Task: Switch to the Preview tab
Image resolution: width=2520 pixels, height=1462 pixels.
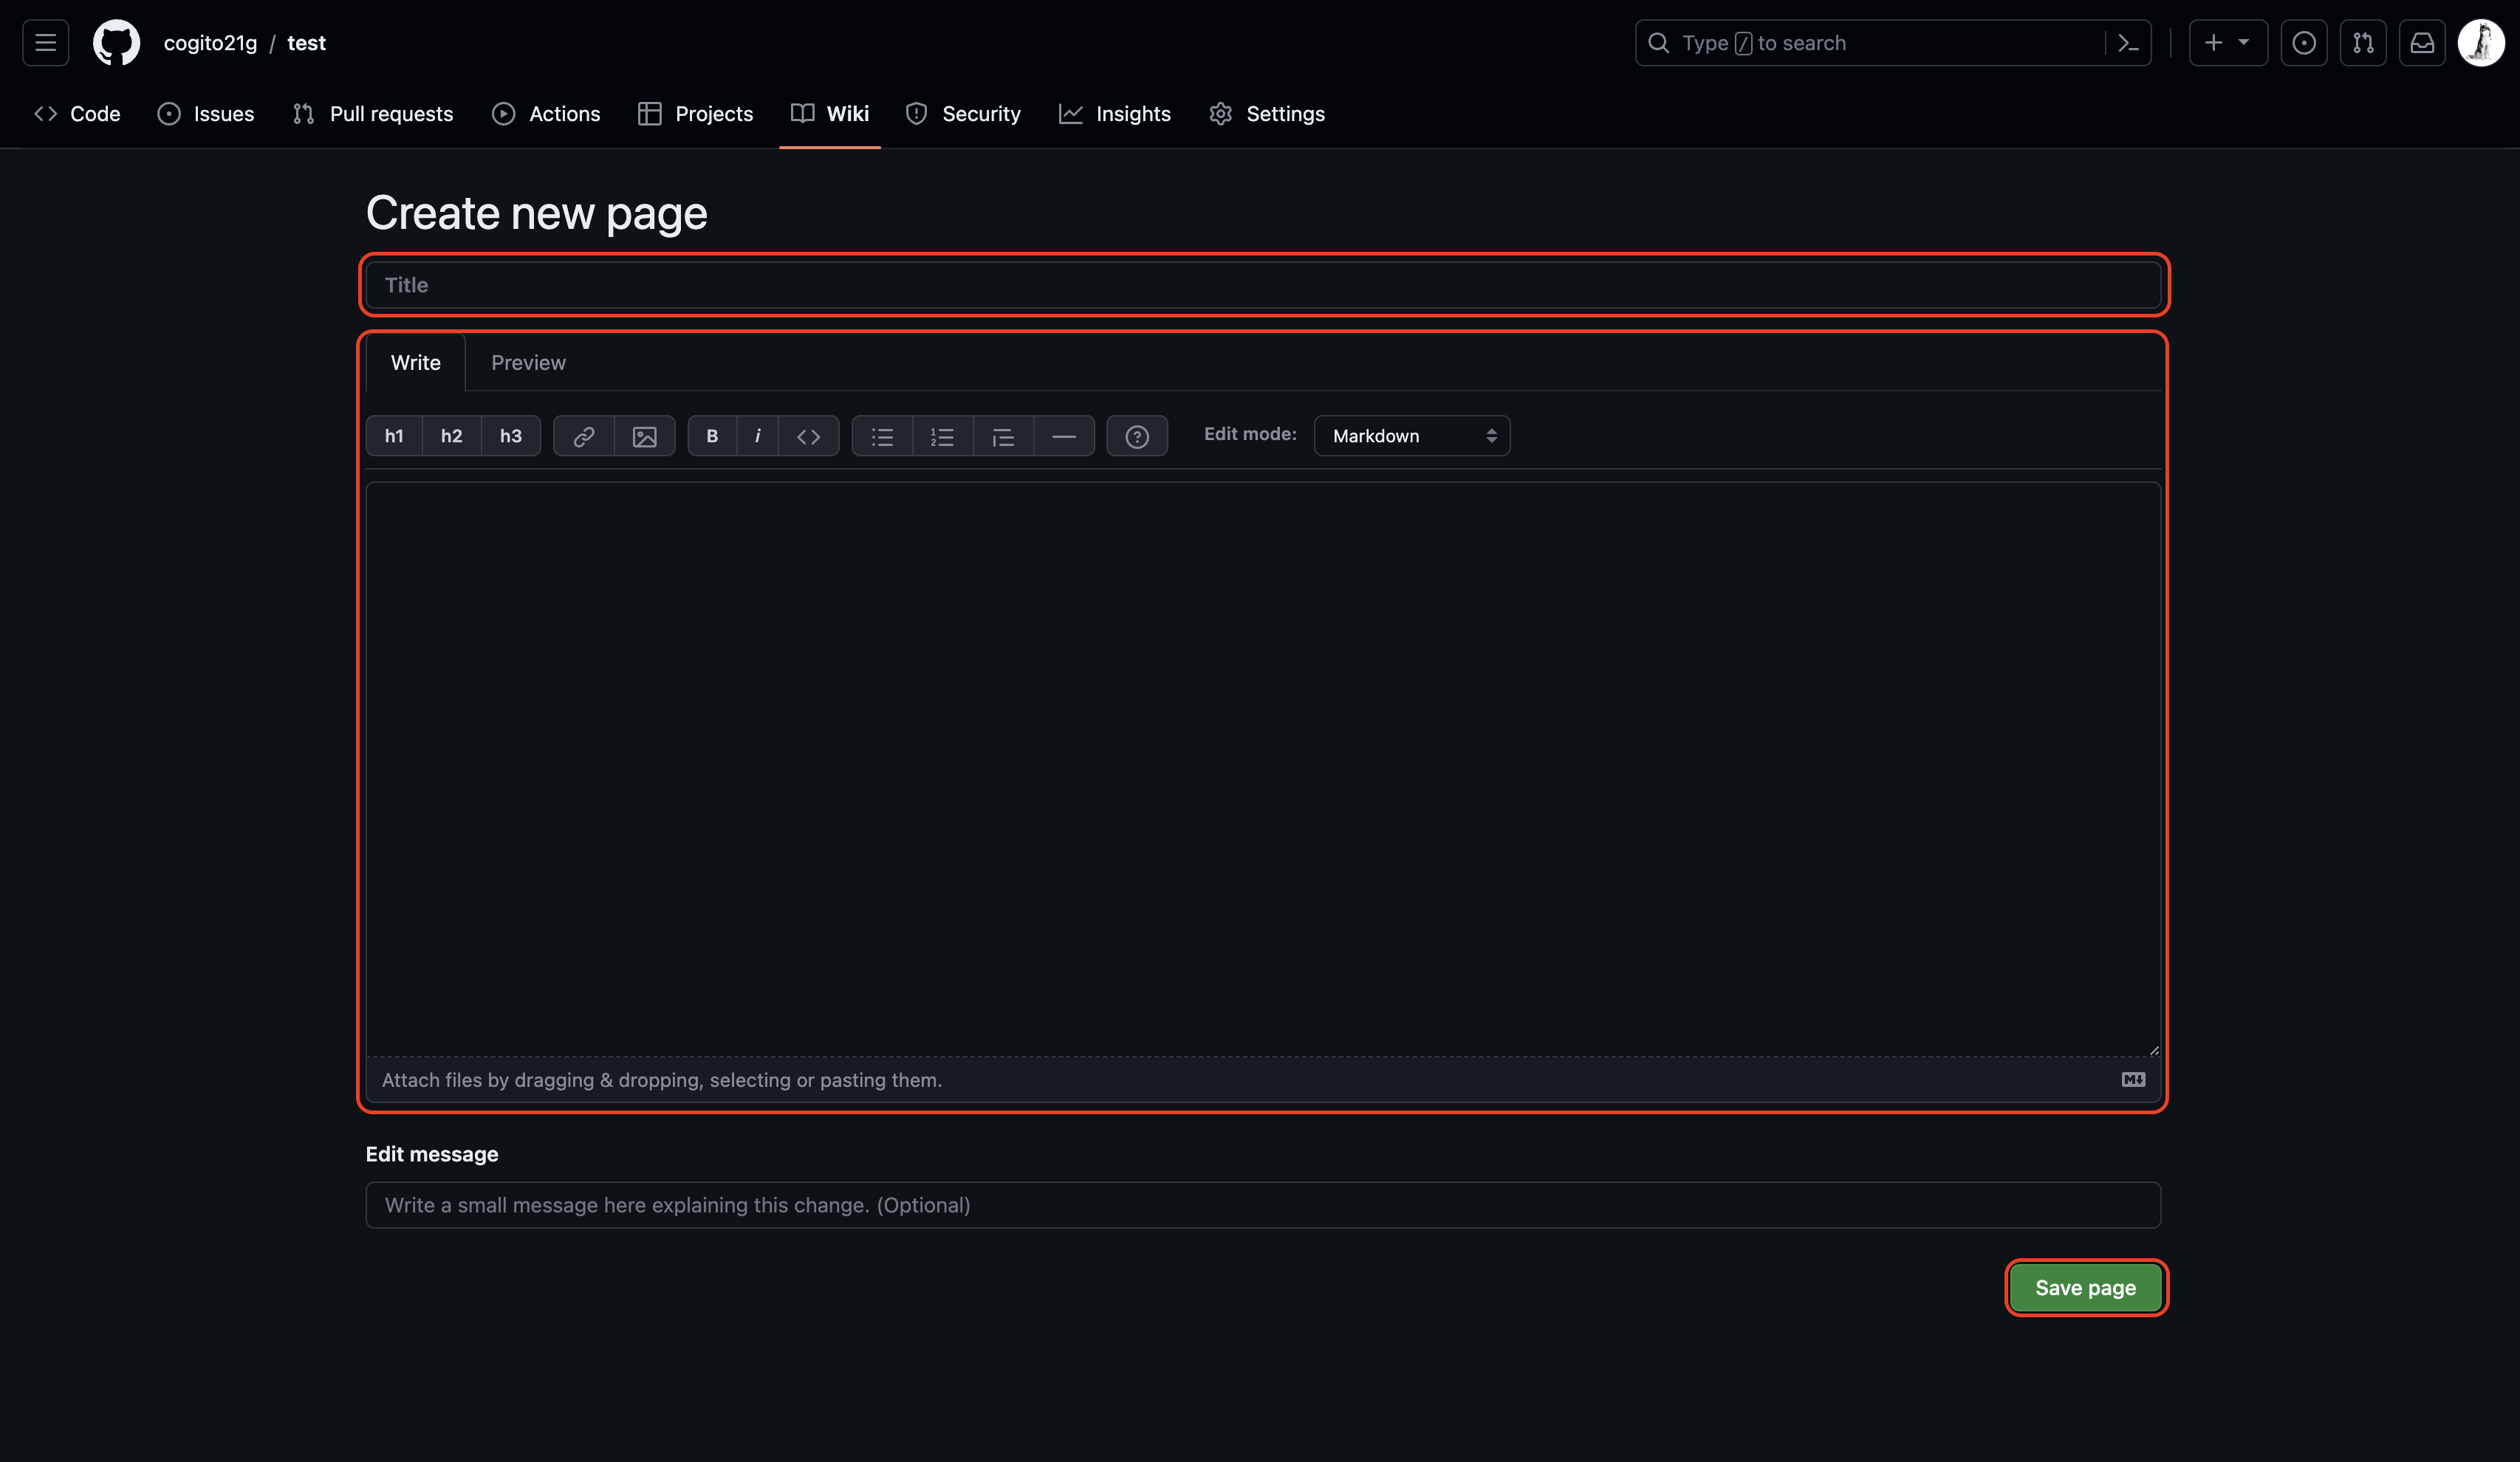Action: [x=528, y=363]
